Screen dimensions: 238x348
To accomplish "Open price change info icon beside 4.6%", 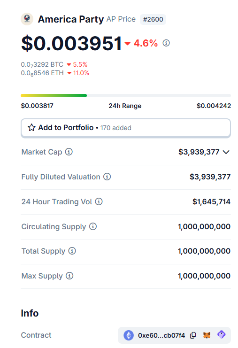I will coord(166,43).
